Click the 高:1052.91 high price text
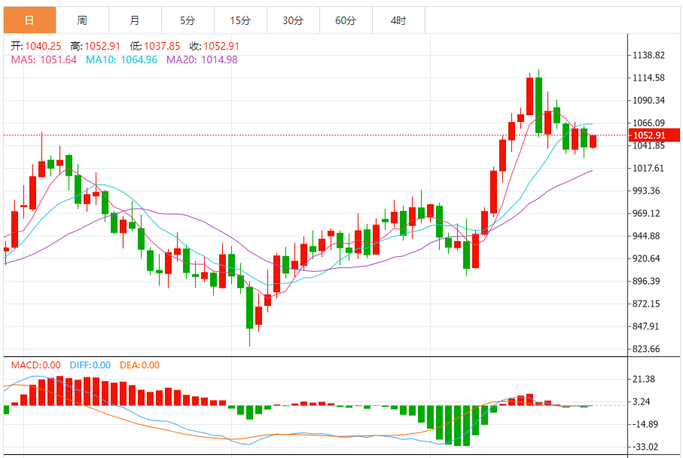The image size is (683, 458). [96, 46]
